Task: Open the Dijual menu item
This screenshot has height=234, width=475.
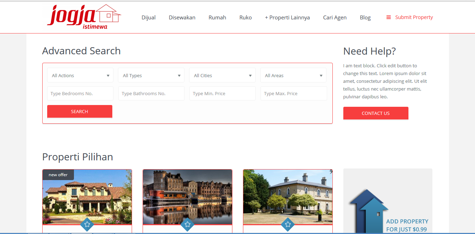Action: pos(149,17)
